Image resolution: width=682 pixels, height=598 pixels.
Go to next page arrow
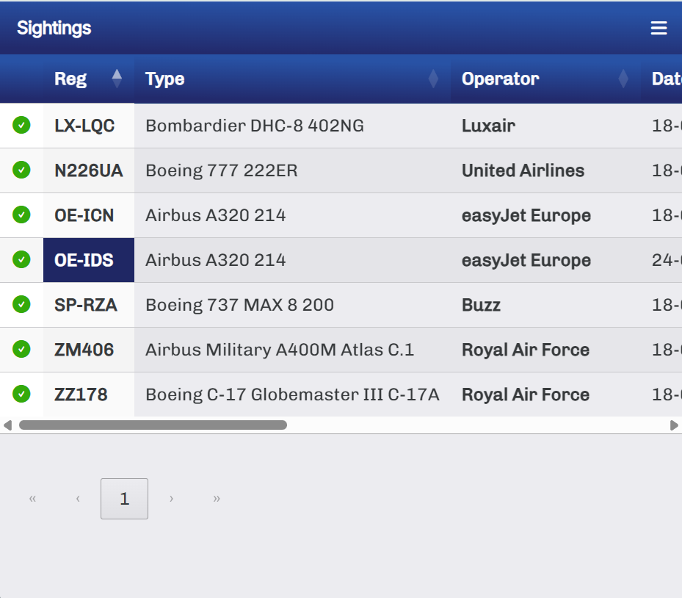[171, 499]
